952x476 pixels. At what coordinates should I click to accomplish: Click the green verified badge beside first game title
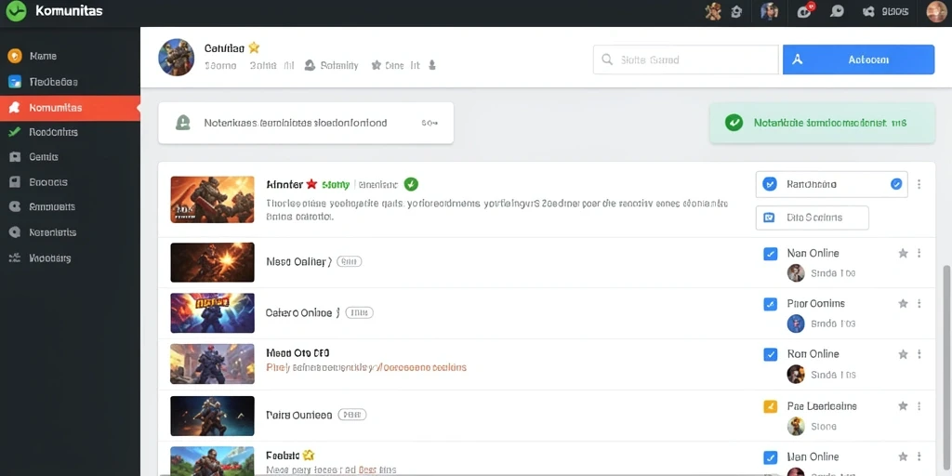pos(411,183)
